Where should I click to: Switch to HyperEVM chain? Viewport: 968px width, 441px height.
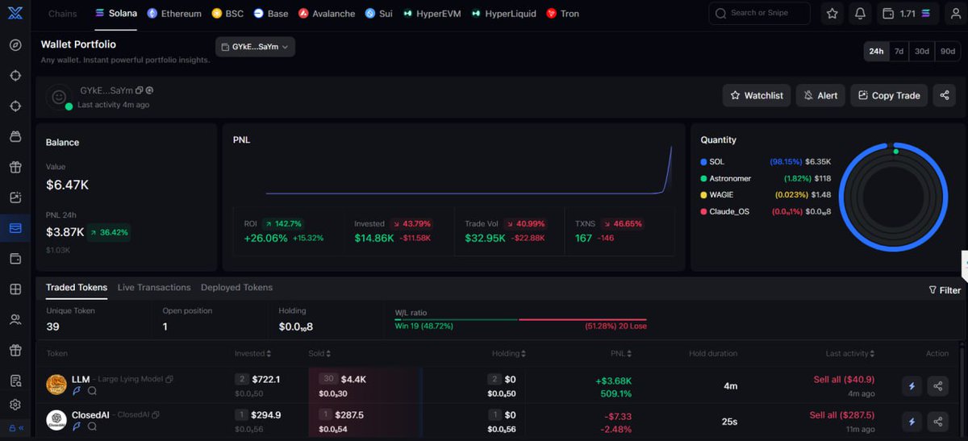[x=432, y=14]
